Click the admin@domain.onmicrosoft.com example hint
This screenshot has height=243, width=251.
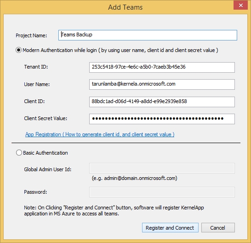pyautogui.click(x=134, y=178)
